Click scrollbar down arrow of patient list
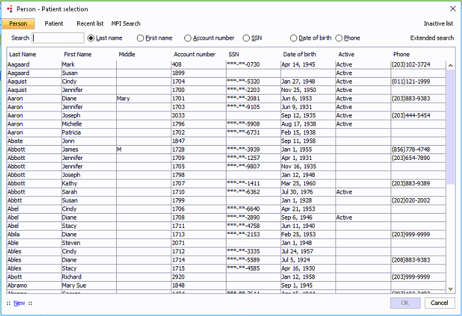The width and height of the screenshot is (462, 316). coord(450,289)
